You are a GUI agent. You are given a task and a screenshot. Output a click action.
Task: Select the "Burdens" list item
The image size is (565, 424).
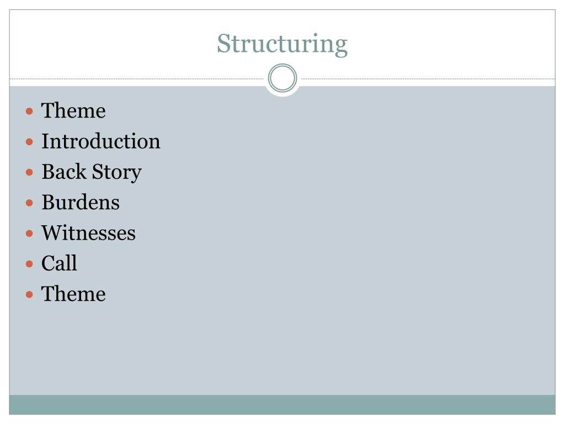[81, 202]
